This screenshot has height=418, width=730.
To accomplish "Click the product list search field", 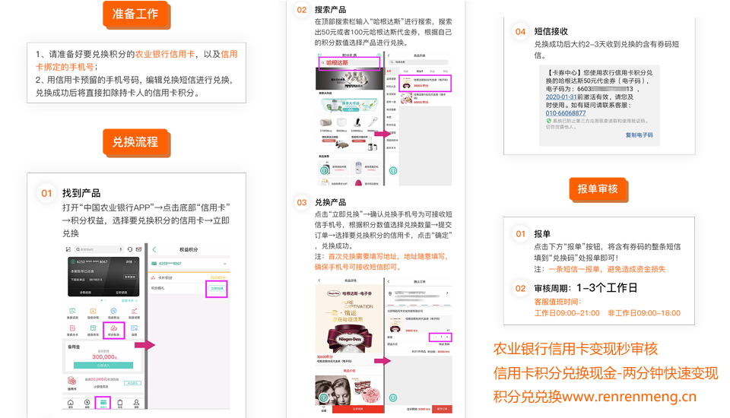I will pos(418,62).
